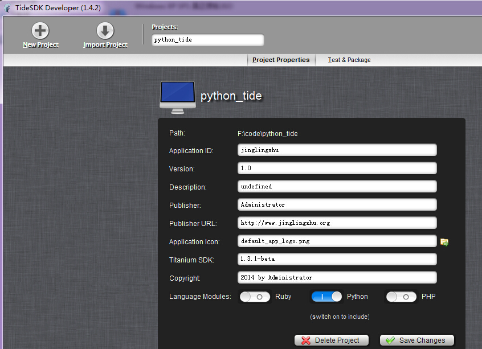This screenshot has width=482, height=349.
Task: Click the 'Copyright:' field label
Action: (185, 278)
